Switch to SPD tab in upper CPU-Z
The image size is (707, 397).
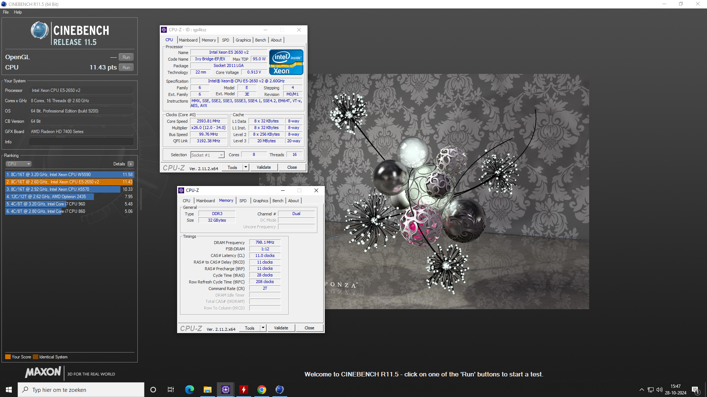226,40
